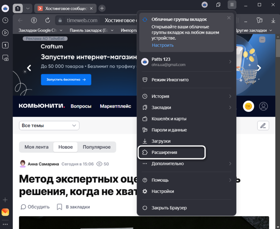Close the Хостинговое сообщество tab
The height and width of the screenshot is (229, 280).
tap(91, 8)
